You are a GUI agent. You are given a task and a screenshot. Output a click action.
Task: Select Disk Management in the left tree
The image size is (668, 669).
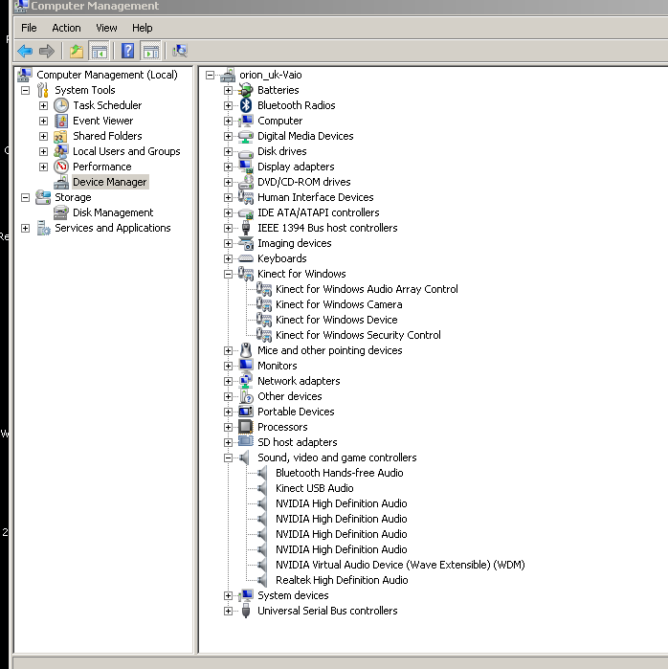(113, 212)
